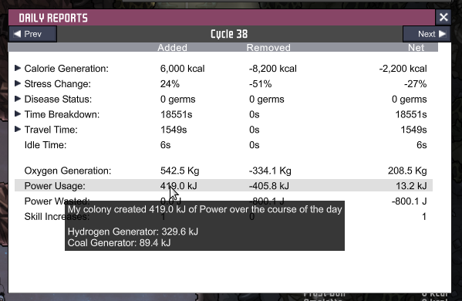The image size is (462, 301).
Task: Click the -2,200 kcal net value
Action: pos(403,69)
